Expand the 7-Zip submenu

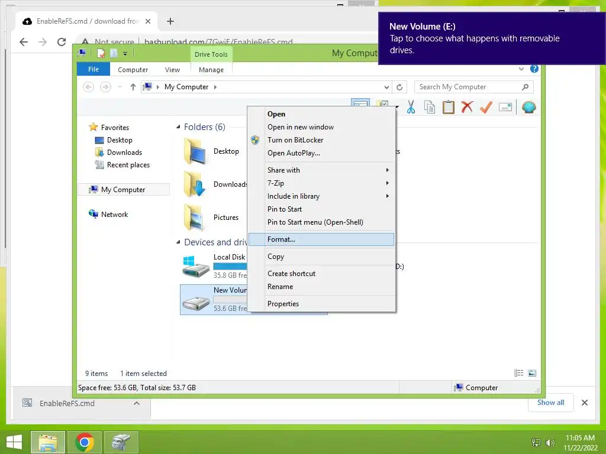(321, 183)
